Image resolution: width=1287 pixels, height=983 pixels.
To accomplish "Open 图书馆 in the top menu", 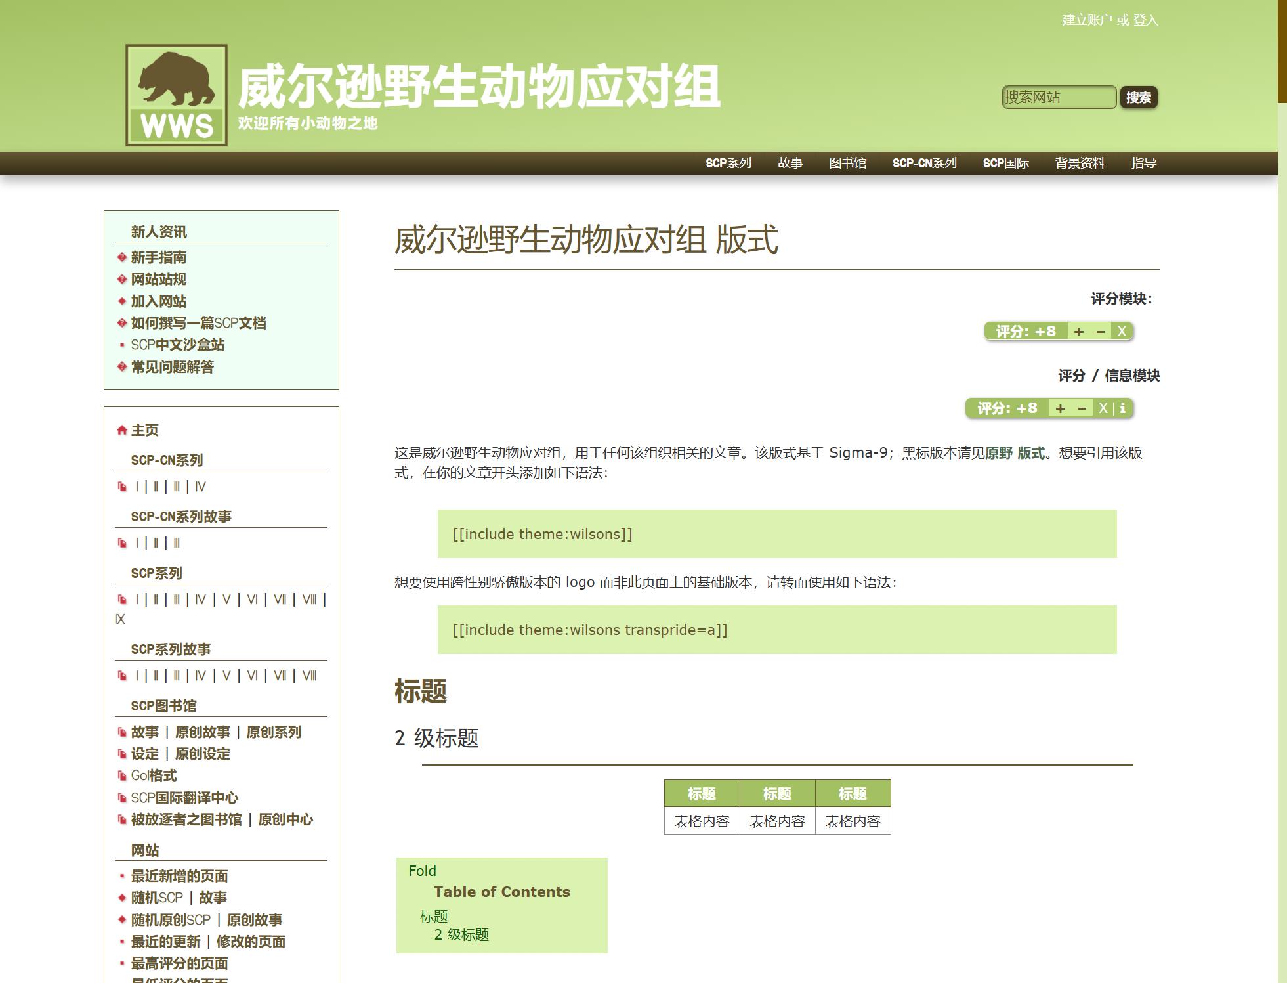I will [x=847, y=164].
